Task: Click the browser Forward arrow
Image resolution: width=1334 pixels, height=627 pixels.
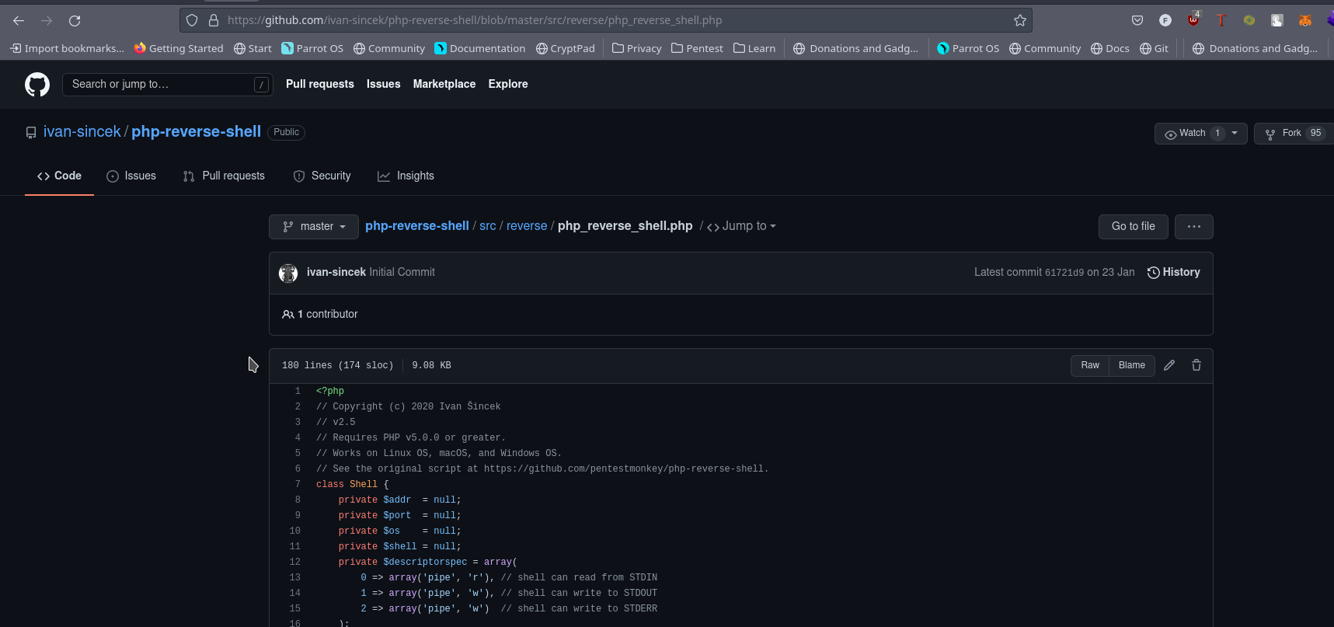Action: coord(47,21)
